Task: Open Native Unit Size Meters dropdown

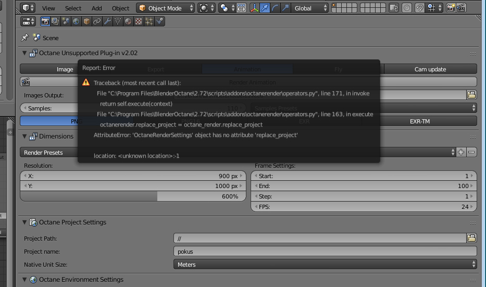Action: click(x=325, y=265)
